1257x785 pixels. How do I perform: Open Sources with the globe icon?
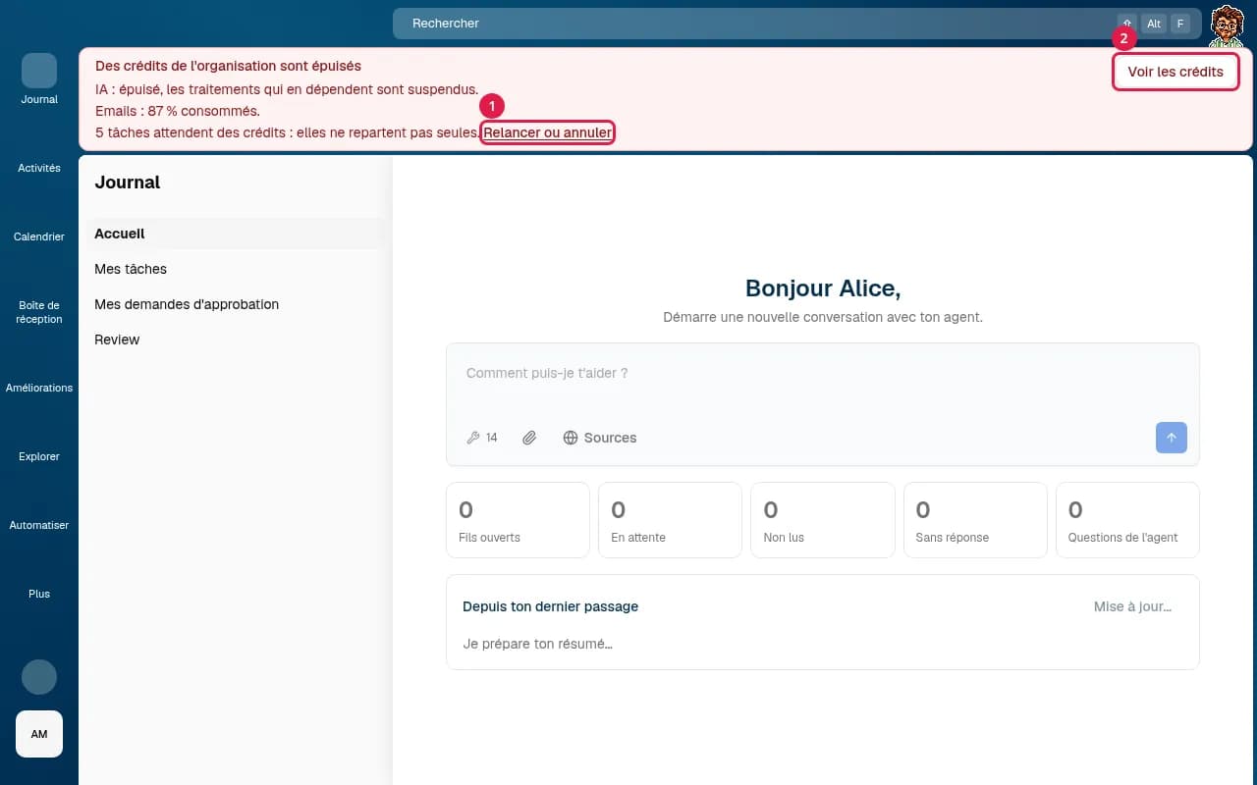click(599, 438)
